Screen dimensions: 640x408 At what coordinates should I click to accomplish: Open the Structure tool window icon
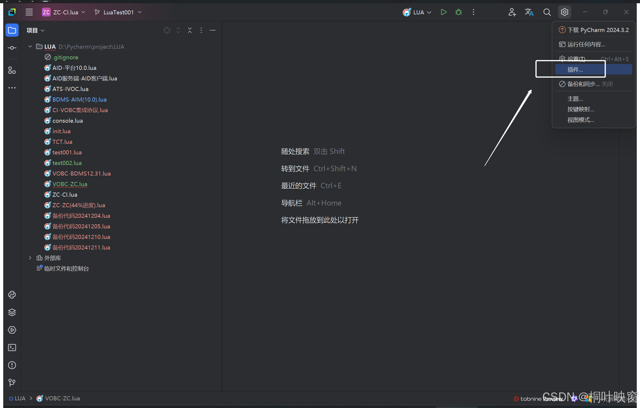tap(12, 70)
